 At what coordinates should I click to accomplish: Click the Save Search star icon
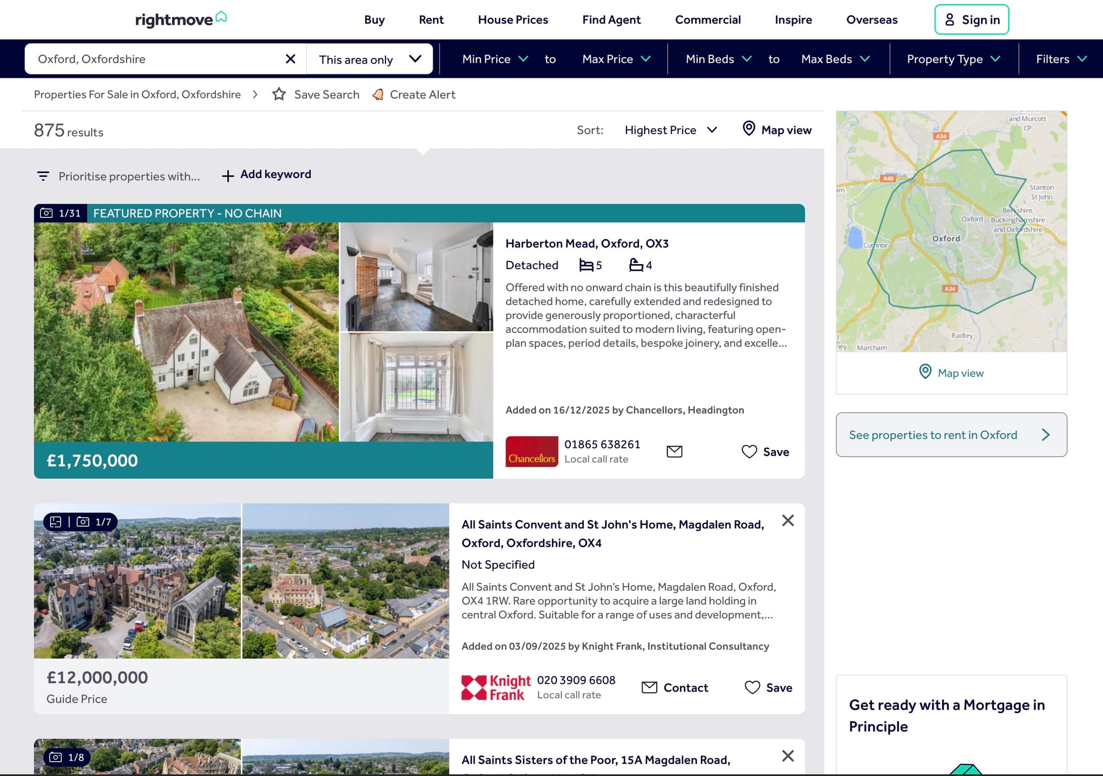pos(279,94)
